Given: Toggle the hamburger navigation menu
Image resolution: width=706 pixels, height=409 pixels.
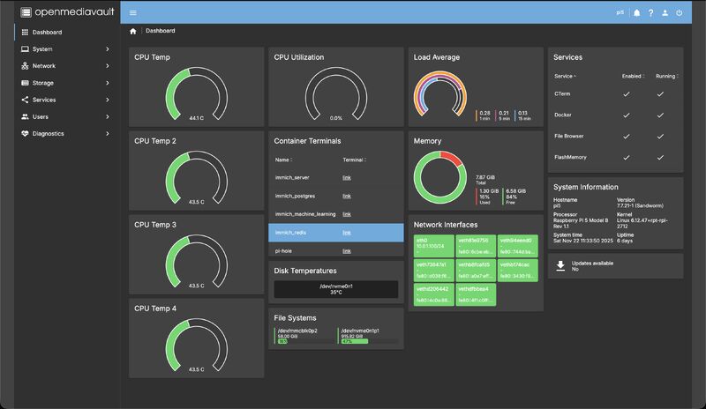Looking at the screenshot, I should [x=133, y=12].
